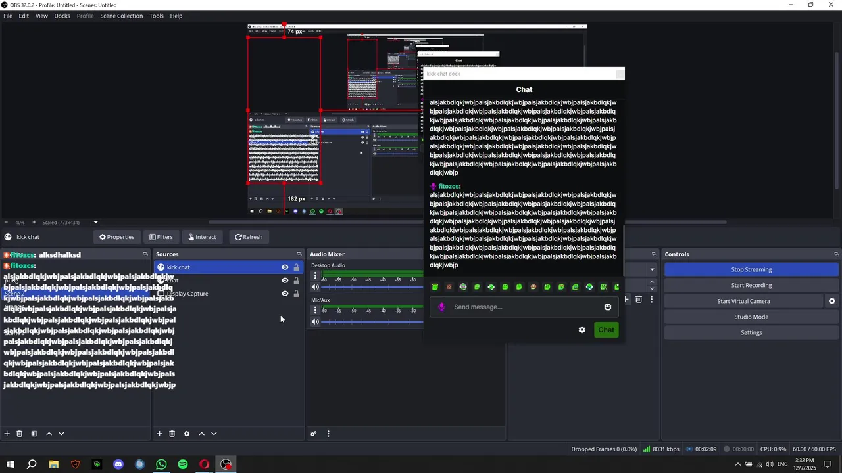Click the purple microphone chat identity icon
Screen dimensions: 842x473
click(441, 307)
